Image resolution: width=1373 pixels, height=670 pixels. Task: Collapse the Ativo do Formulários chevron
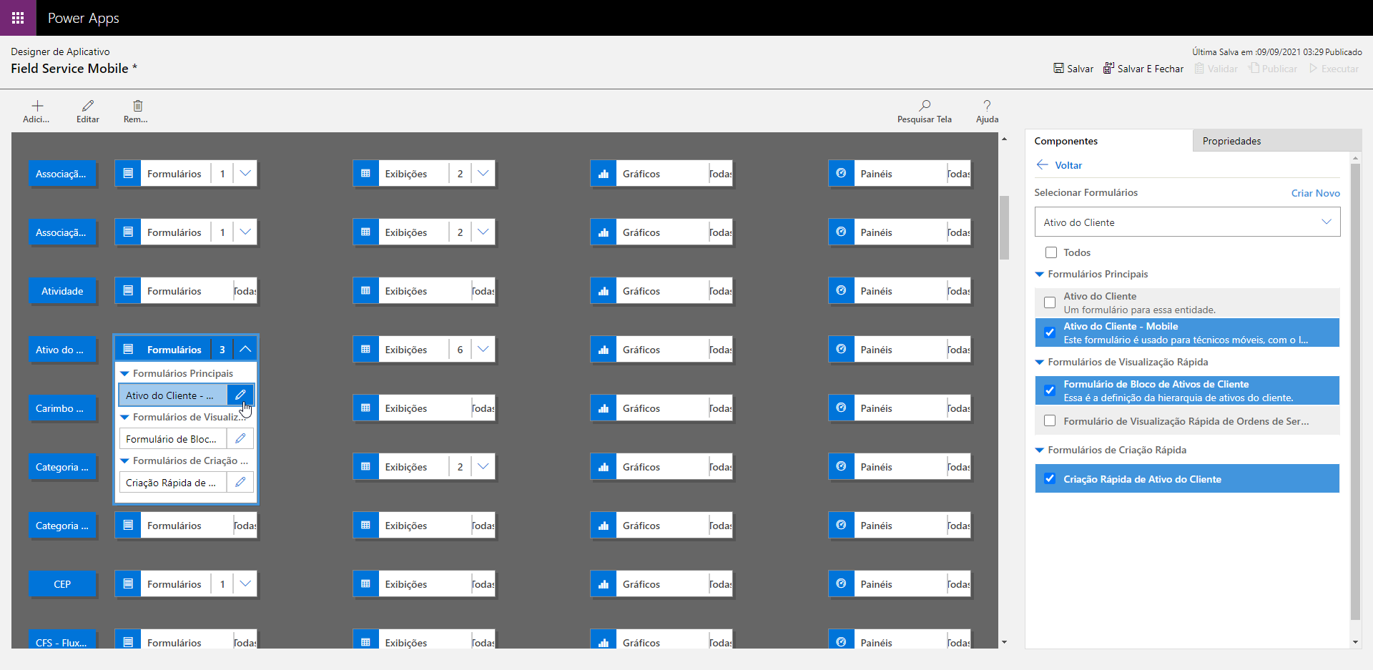coord(245,350)
